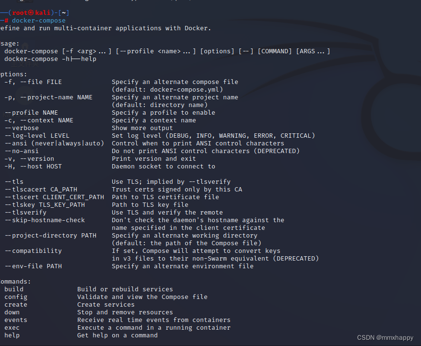Screen dimensions: 421x346
Task: Click the tilde directory in the prompt
Action: click(x=64, y=12)
